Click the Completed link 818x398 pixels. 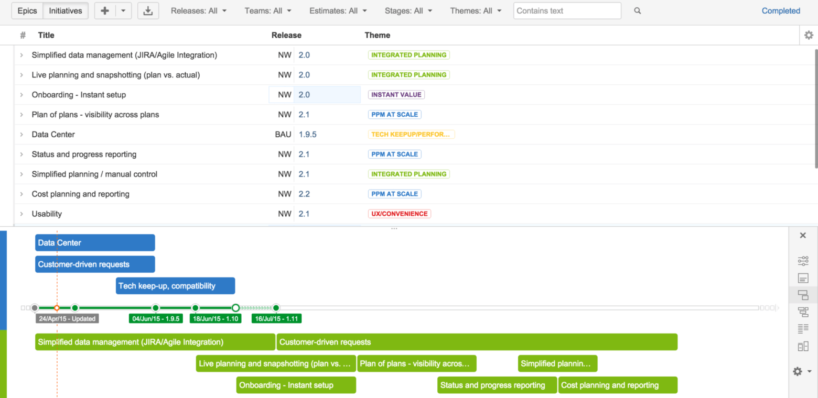(781, 10)
